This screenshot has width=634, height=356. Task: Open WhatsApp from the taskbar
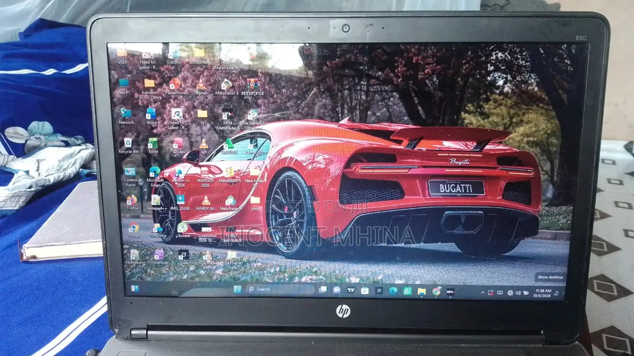coord(407,291)
